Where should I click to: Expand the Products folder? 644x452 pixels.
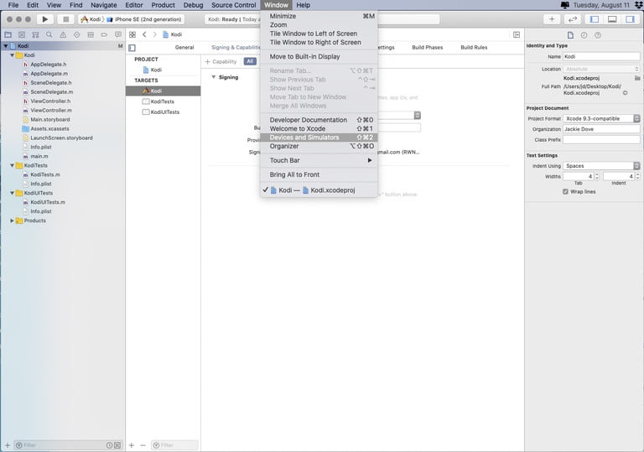pos(12,221)
